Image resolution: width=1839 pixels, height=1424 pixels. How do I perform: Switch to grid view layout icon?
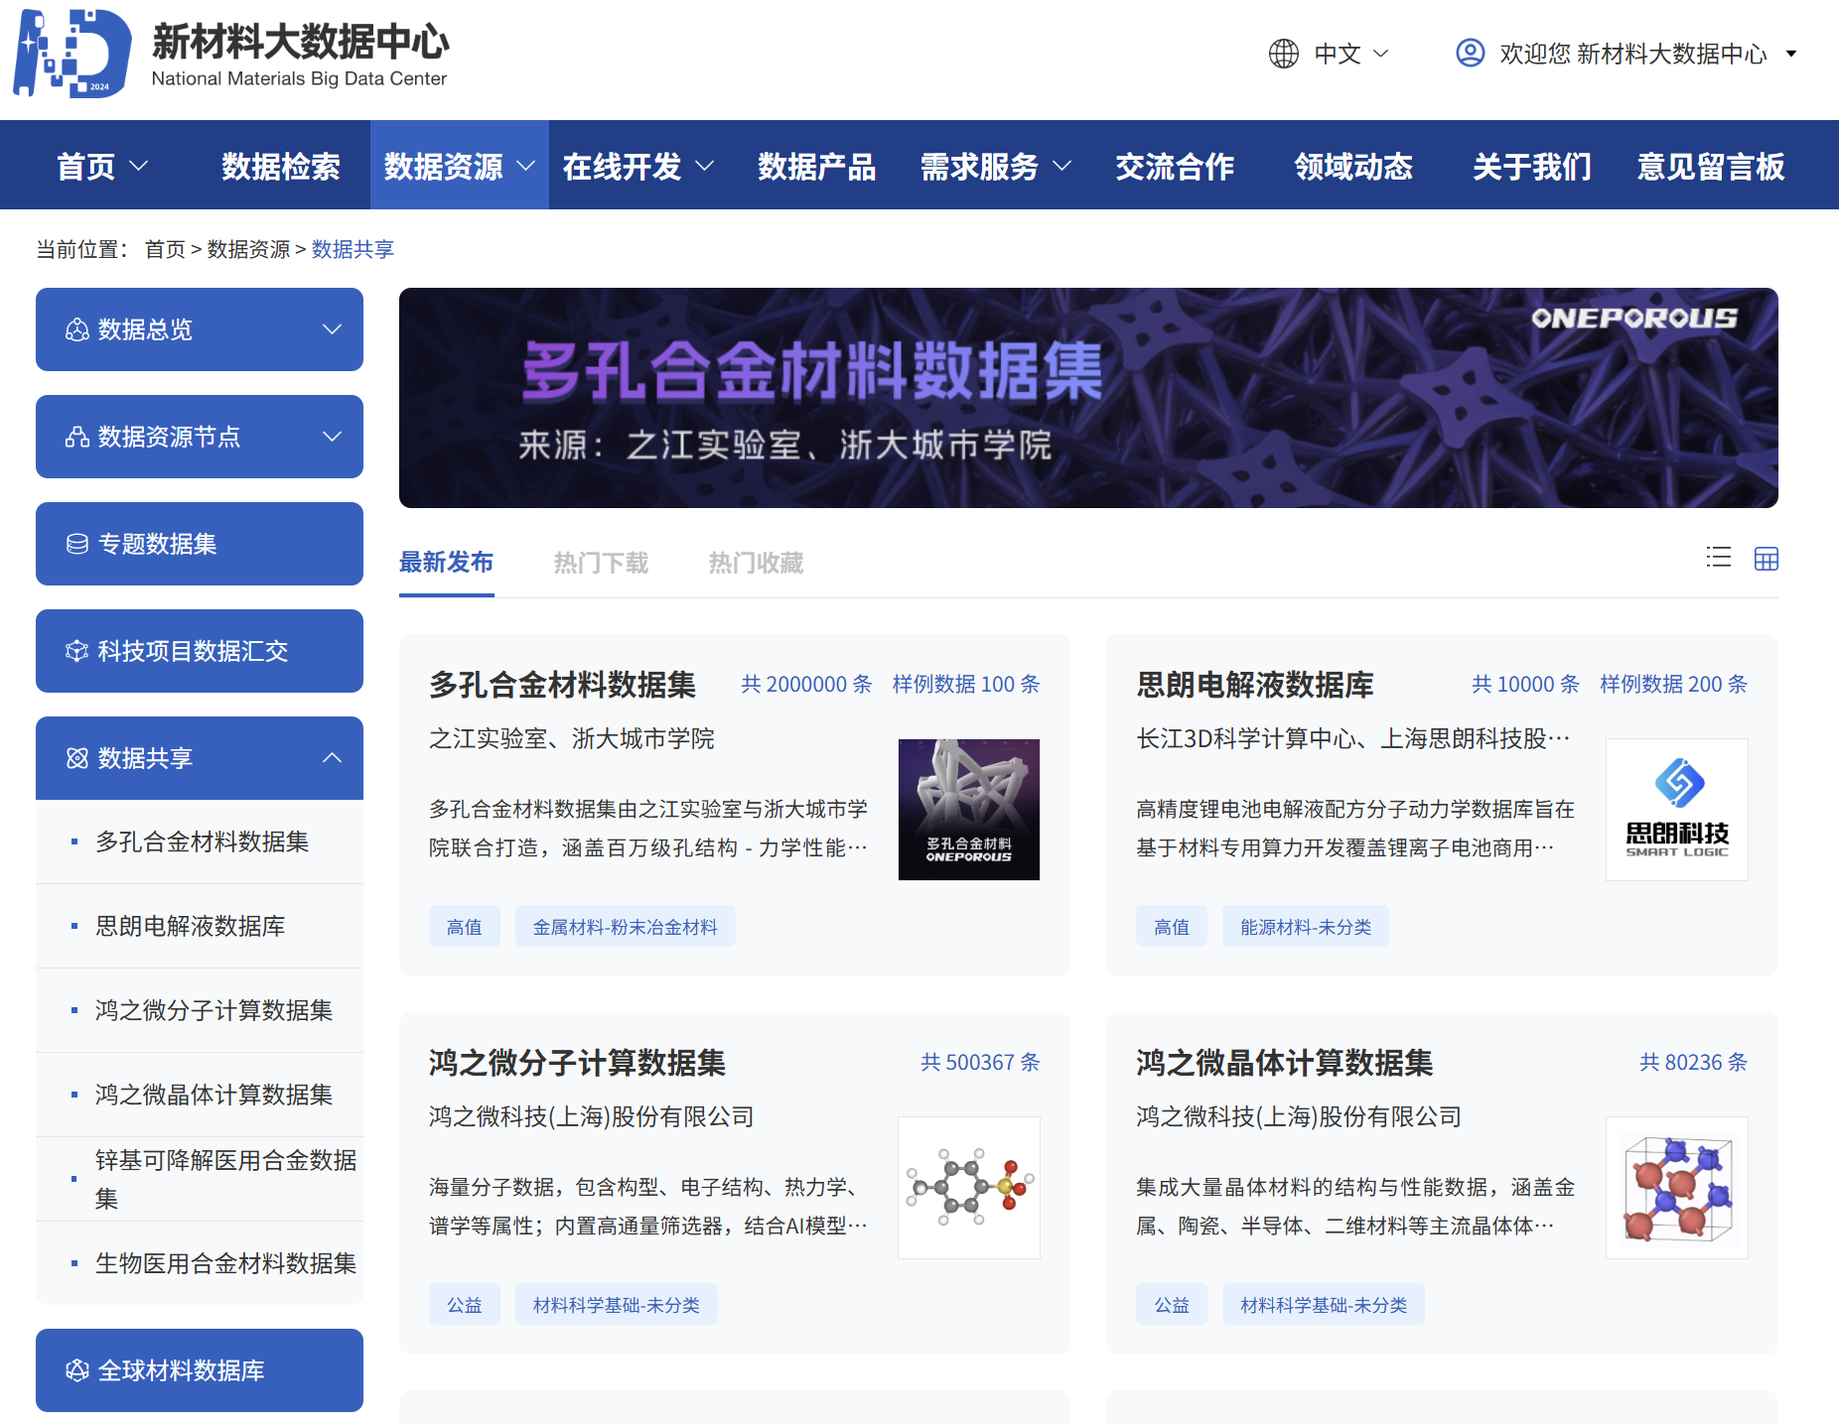pyautogui.click(x=1766, y=559)
